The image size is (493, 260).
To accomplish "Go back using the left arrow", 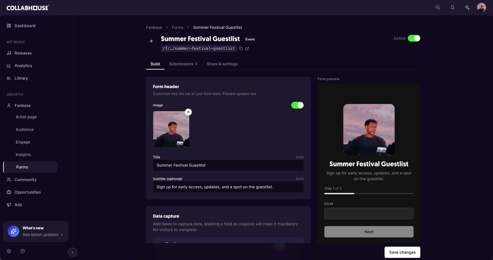I will [152, 41].
